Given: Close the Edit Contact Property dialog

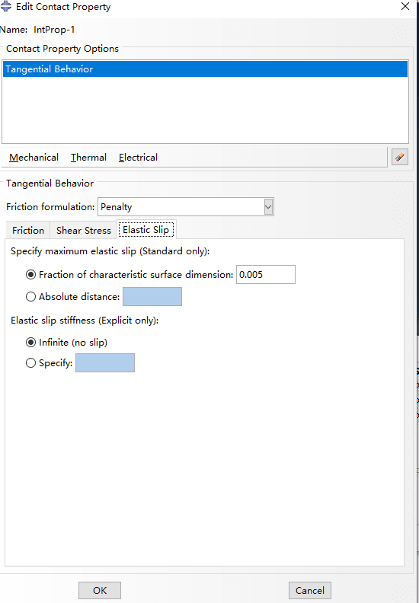Looking at the screenshot, I should [x=405, y=7].
